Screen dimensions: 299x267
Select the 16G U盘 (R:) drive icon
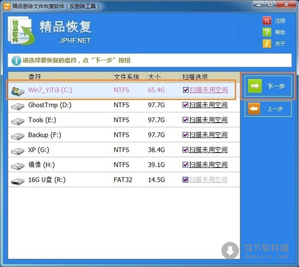point(17,181)
